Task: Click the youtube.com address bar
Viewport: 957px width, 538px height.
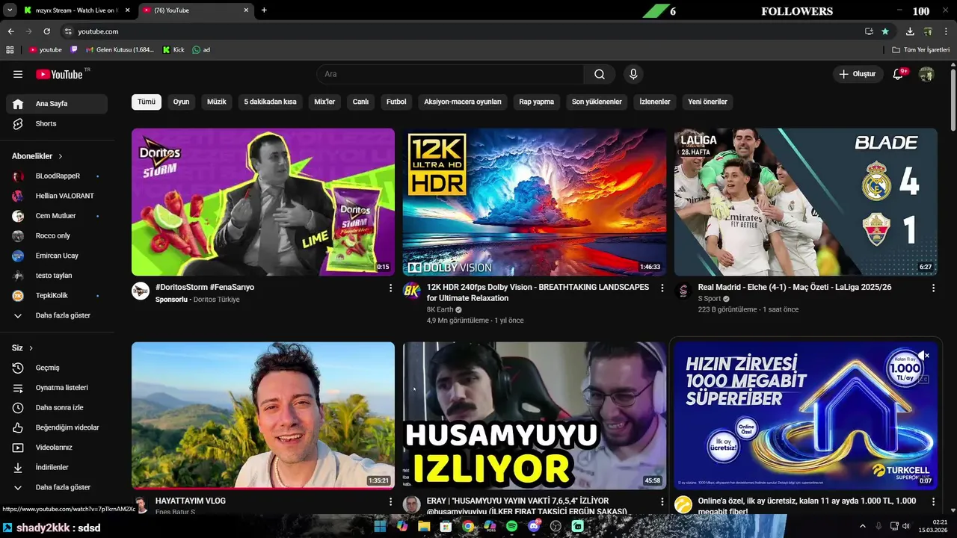Action: (464, 31)
